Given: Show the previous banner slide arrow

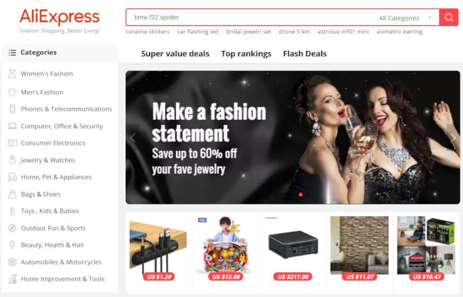Looking at the screenshot, I should (133, 138).
